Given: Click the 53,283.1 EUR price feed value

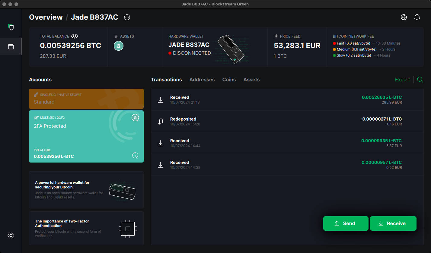Looking at the screenshot, I should click(x=297, y=46).
